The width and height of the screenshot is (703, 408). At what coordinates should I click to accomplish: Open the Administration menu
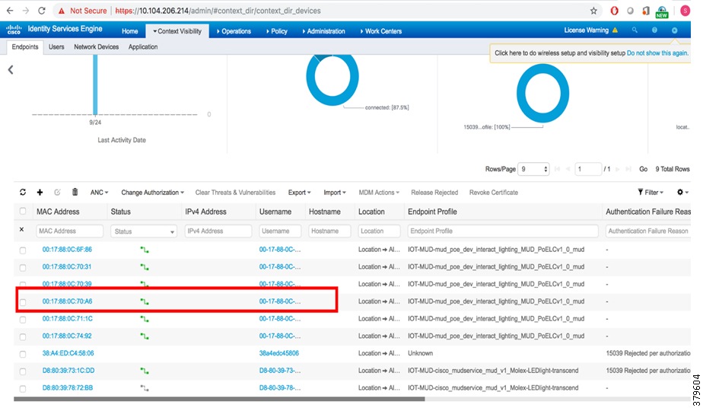[x=323, y=31]
